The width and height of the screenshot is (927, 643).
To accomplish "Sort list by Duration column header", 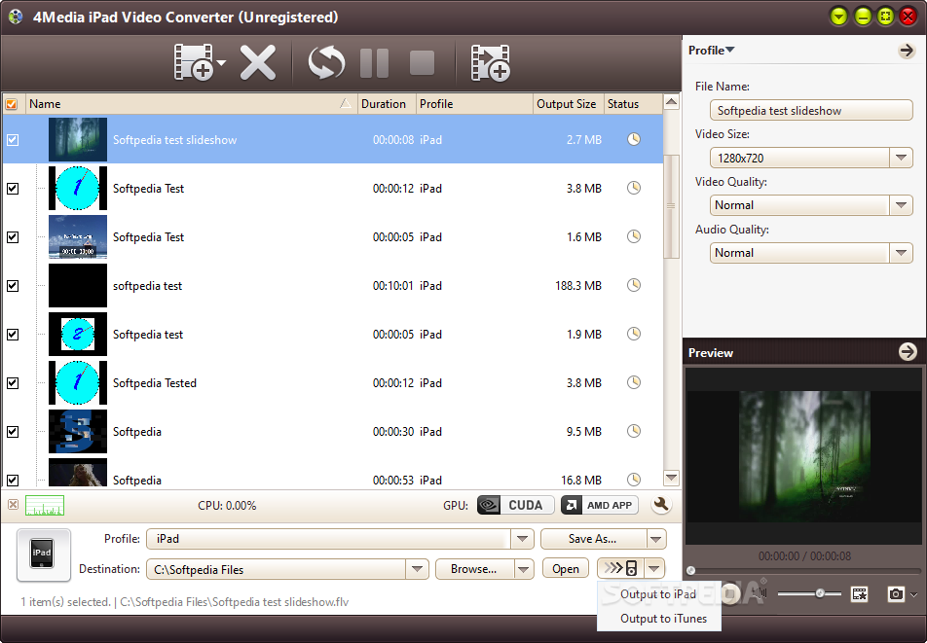I will (387, 104).
